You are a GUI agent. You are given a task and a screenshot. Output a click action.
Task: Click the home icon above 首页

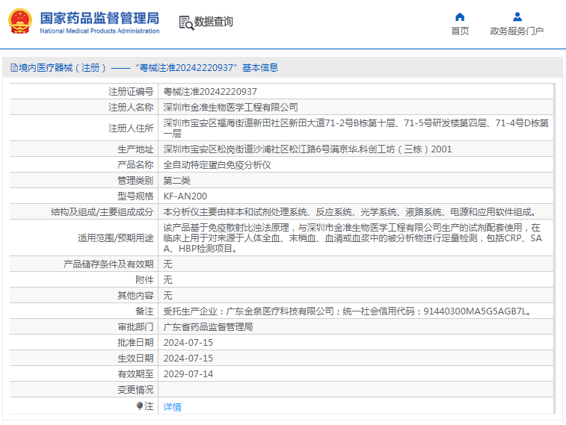[460, 16]
